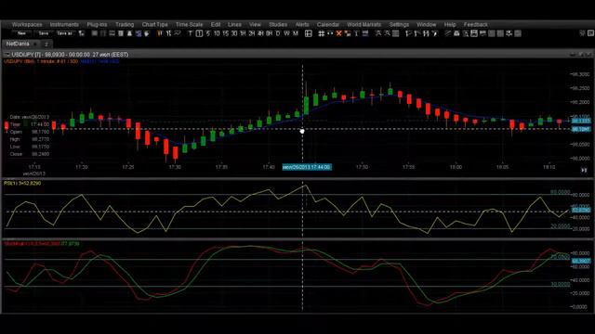Click the diagonal line drawing icon
595x334 pixels.
[x=448, y=33]
